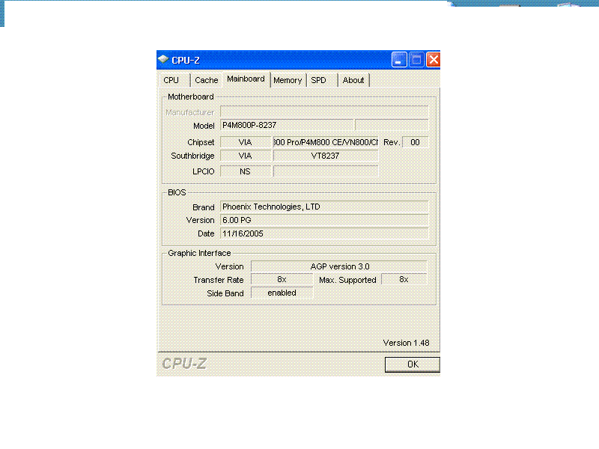Screen dimensions: 599x449
Task: Click the Transfer Rate 8x value
Action: click(x=282, y=279)
